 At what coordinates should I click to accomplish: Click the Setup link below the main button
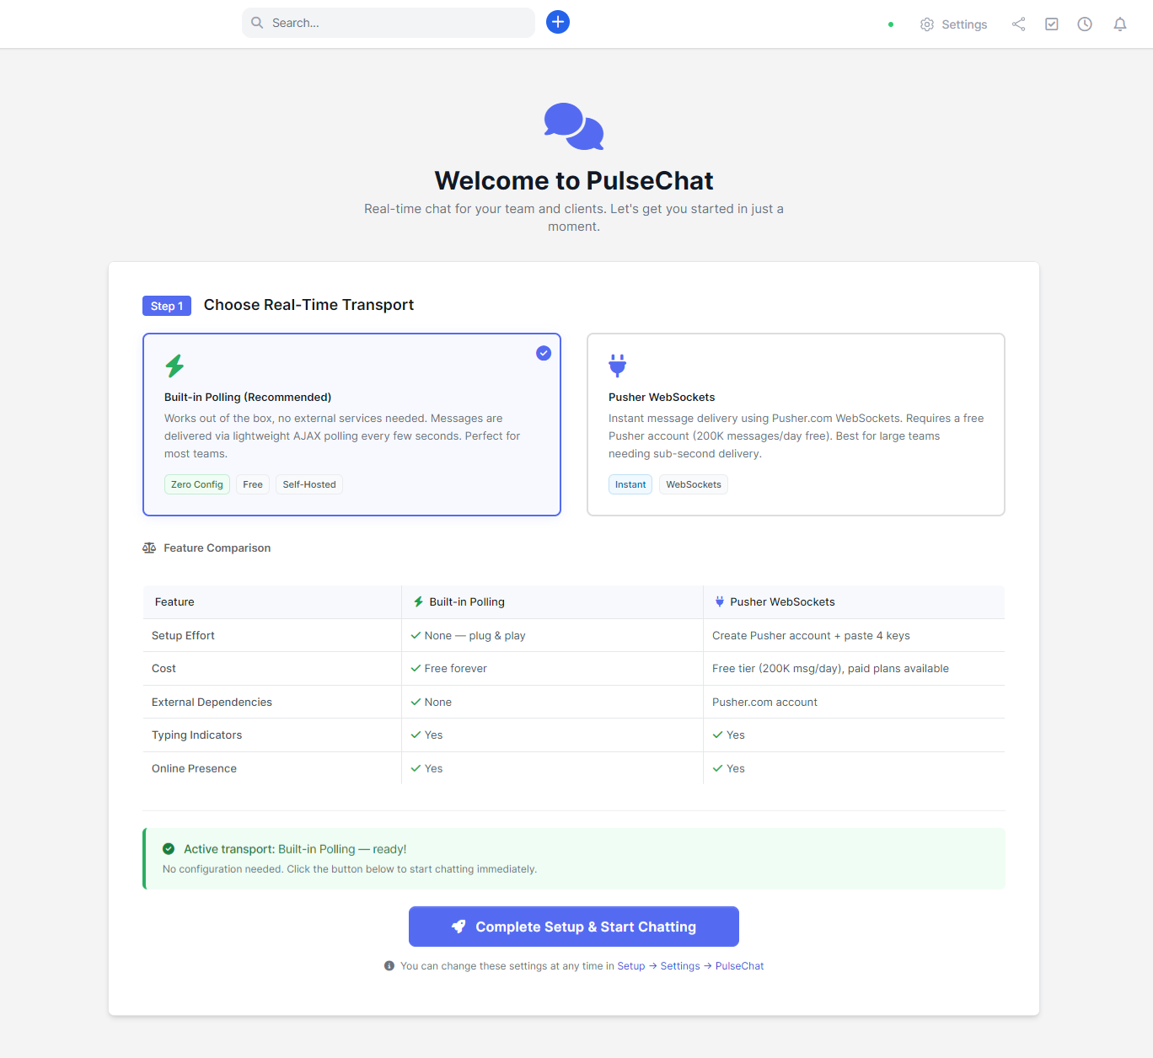pyautogui.click(x=630, y=965)
